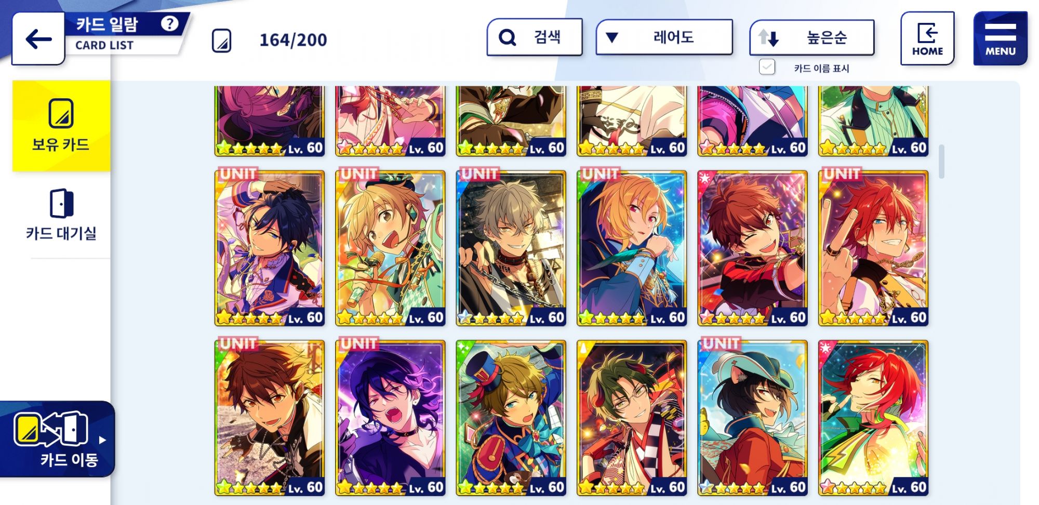Choose the green-haired glasses character card

(x=632, y=418)
